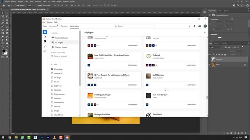The image size is (250, 140).
Task: Open the Window menu in Creative Cloud
Action: tap(50, 22)
